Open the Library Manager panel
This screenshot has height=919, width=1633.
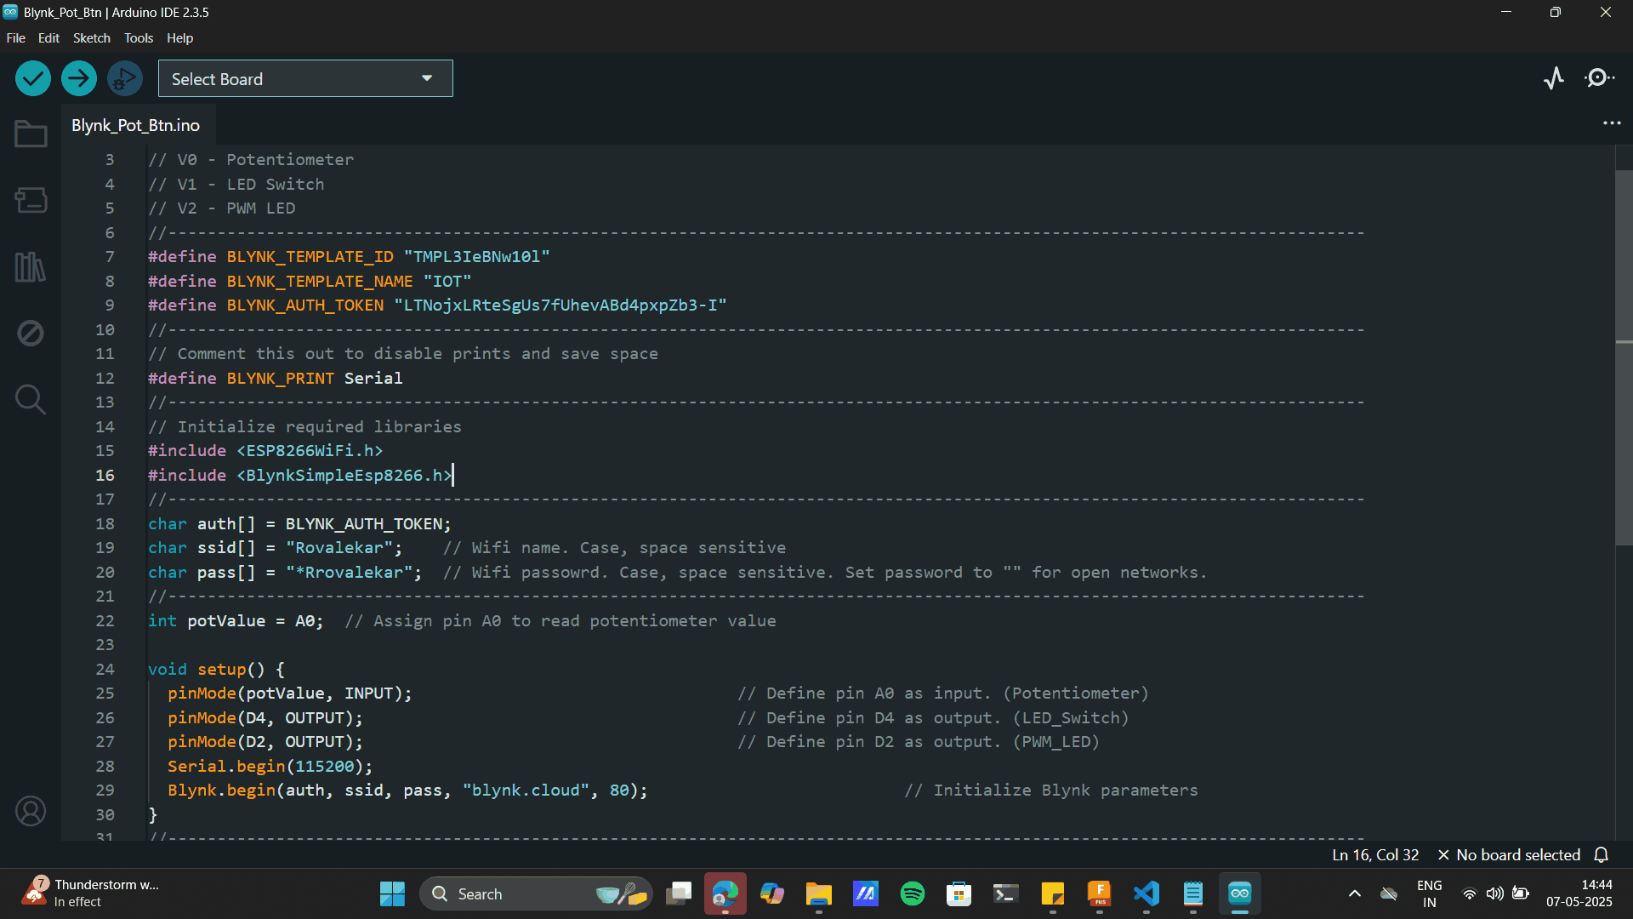click(31, 266)
